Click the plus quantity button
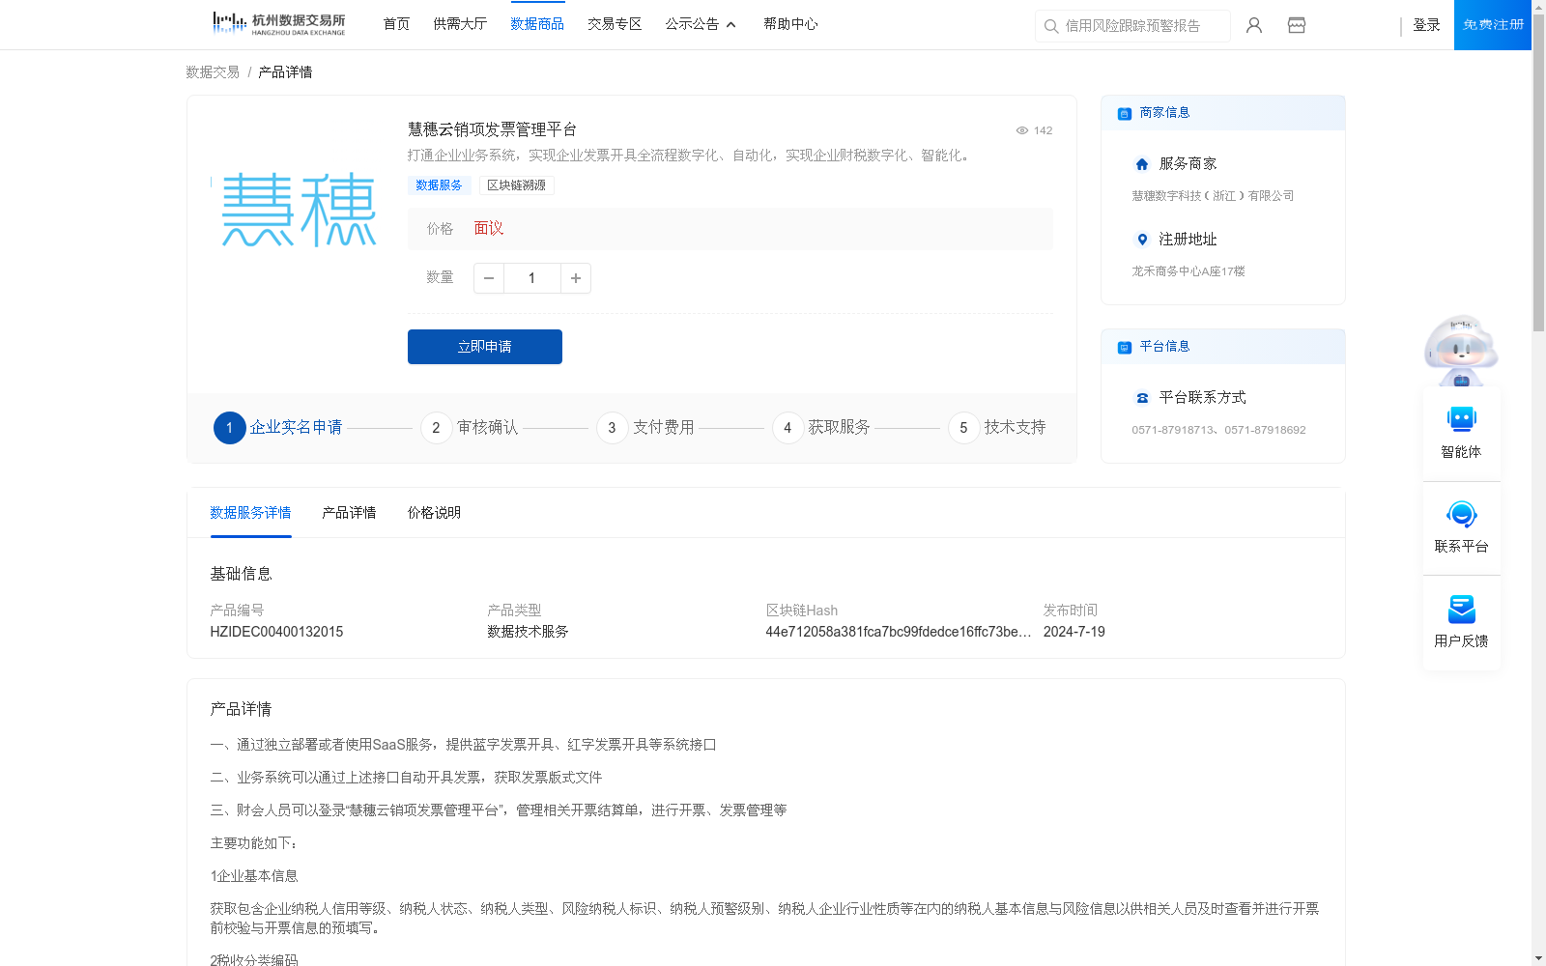This screenshot has width=1546, height=966. [576, 278]
